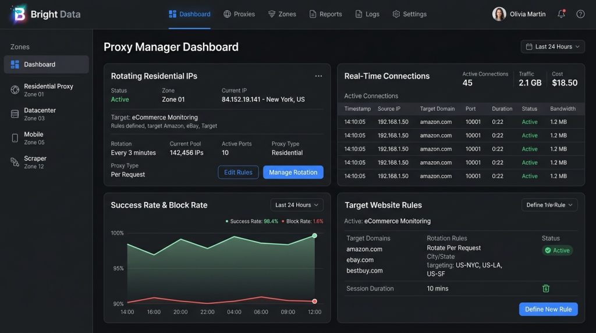Screen dimensions: 596x333
Task: Expand the Define New Rule dropdown
Action: (549, 205)
